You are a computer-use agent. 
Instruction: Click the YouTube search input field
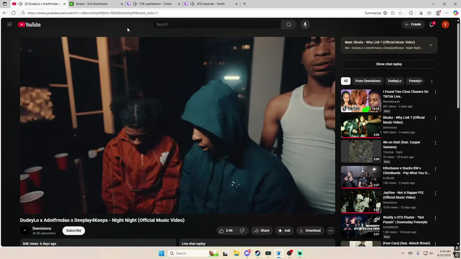click(x=217, y=24)
